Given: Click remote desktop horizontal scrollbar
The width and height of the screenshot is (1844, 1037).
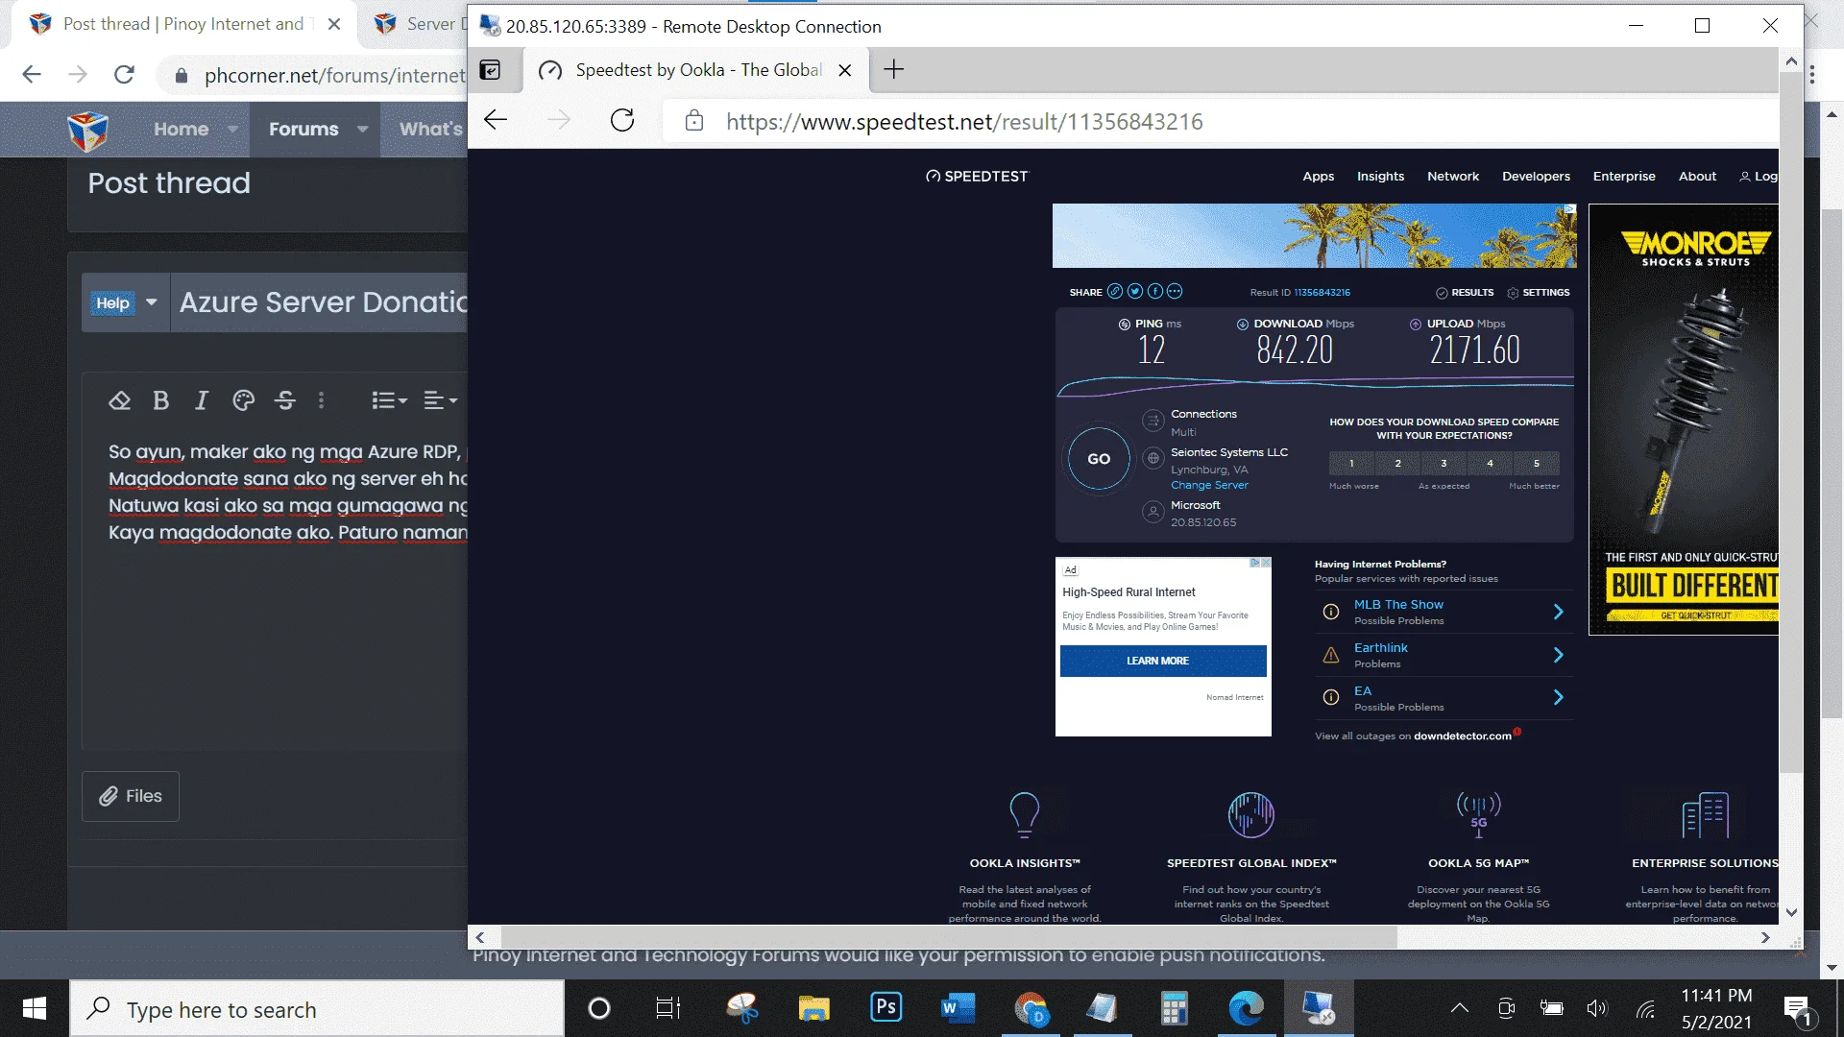Looking at the screenshot, I should point(949,937).
